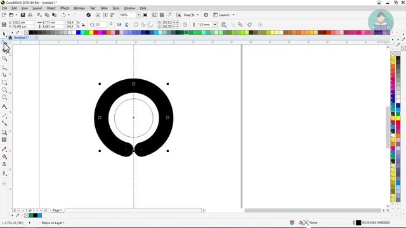Open the Bitmaps menu
The height and width of the screenshot is (228, 406).
coord(79,8)
